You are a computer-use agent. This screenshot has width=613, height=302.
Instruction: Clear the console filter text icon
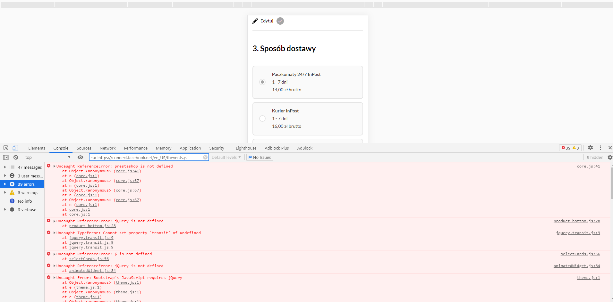[x=205, y=157]
